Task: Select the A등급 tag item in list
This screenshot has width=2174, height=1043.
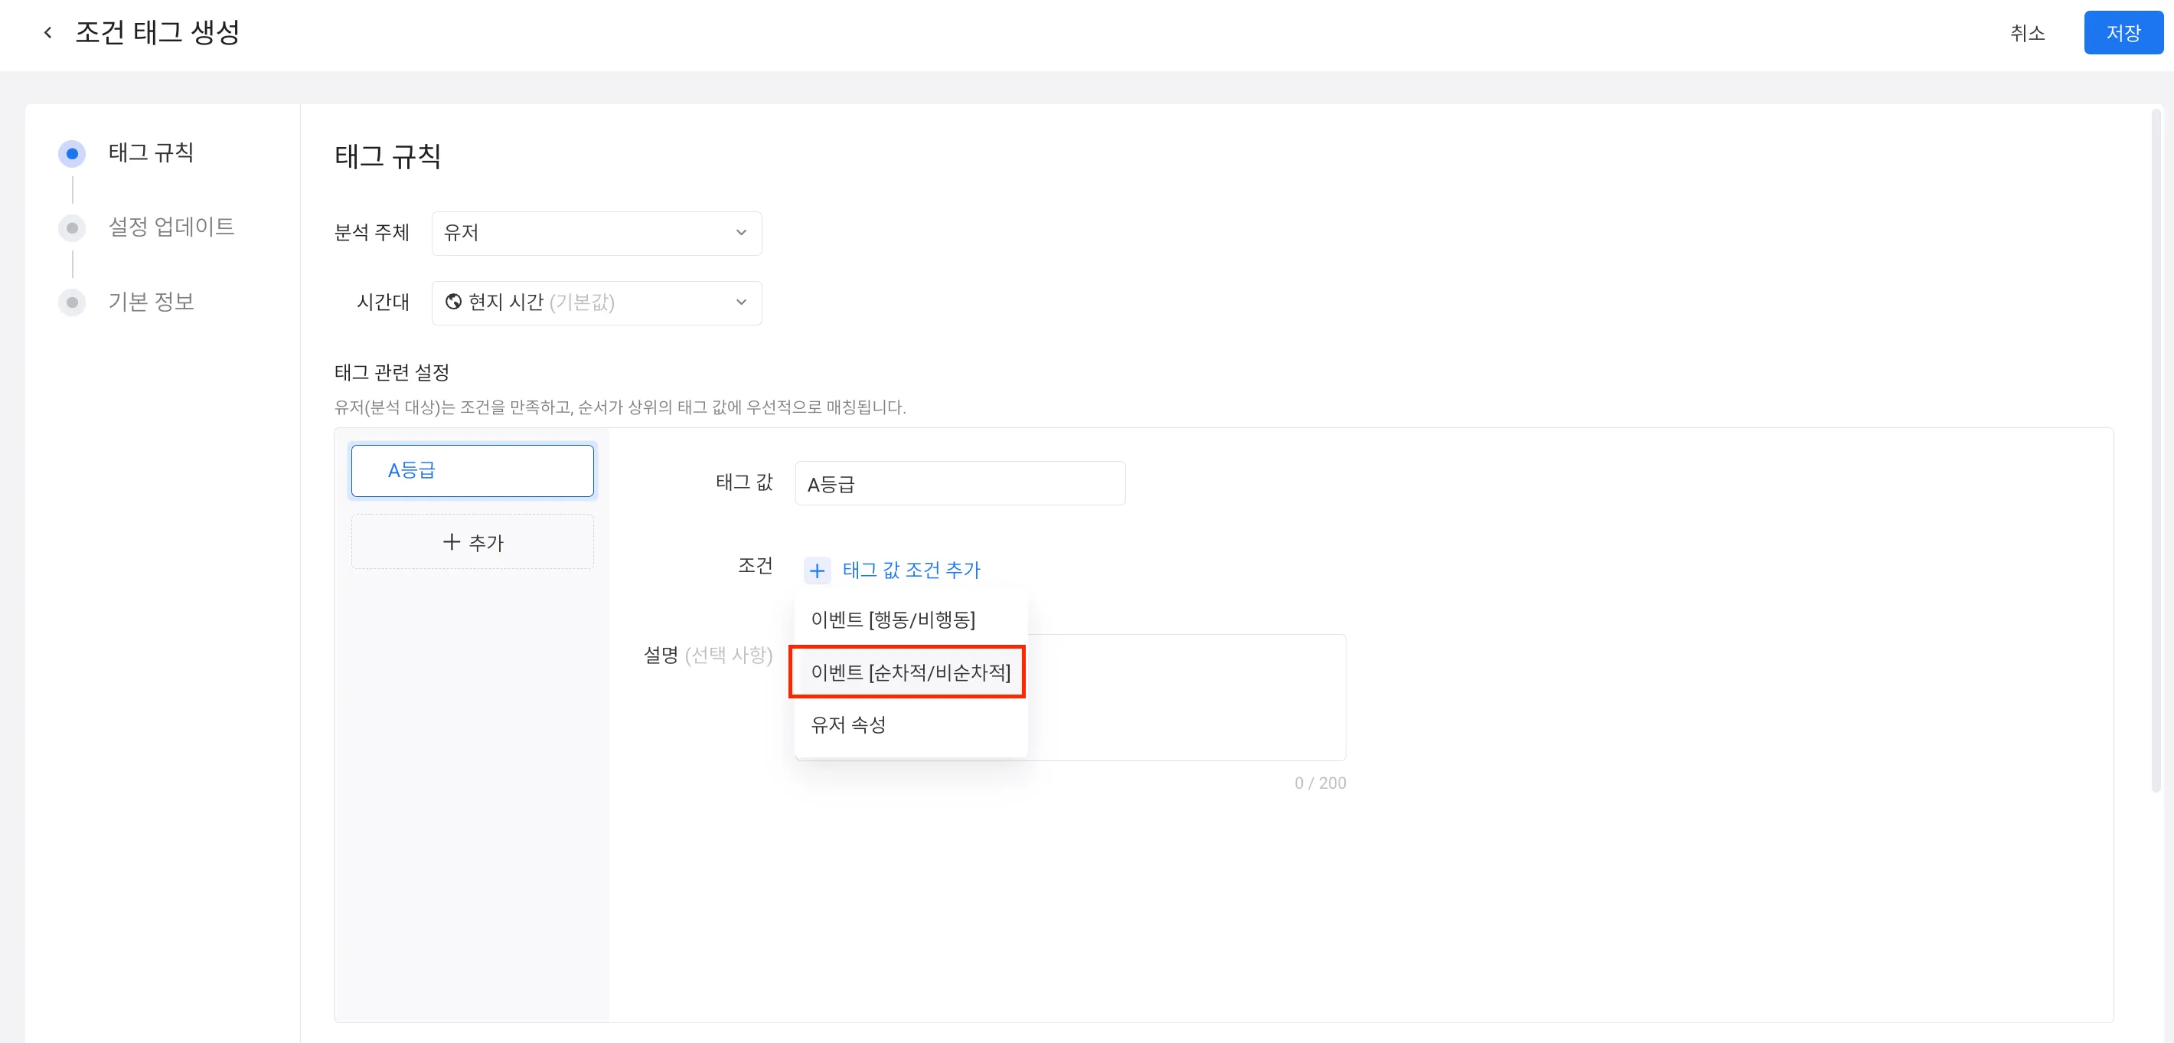Action: coord(472,470)
